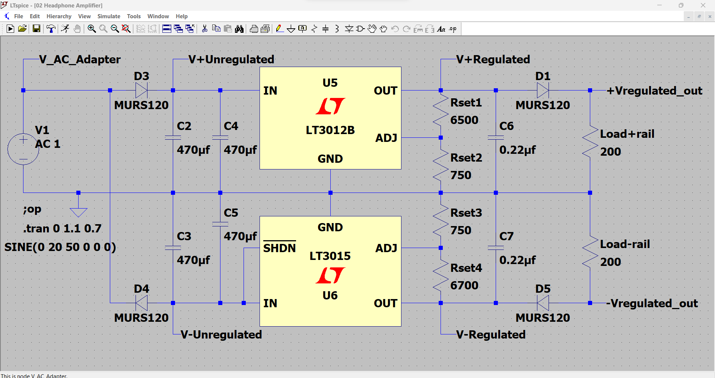Click the C6 0.22µf capacitor value
Image resolution: width=715 pixels, height=378 pixels.
[x=517, y=150]
